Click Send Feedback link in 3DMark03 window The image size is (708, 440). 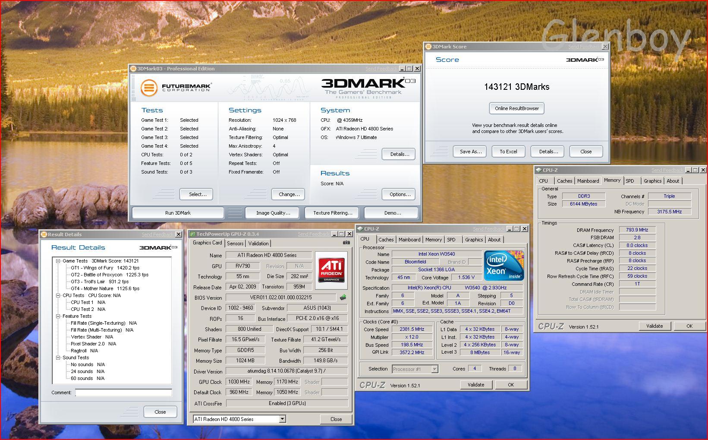(381, 69)
